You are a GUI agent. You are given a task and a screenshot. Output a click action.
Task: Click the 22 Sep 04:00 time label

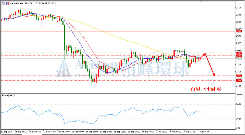click(x=78, y=132)
